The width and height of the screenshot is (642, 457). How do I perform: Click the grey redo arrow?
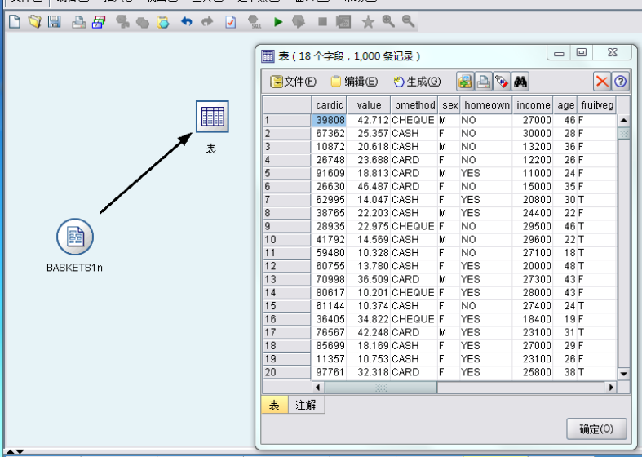[207, 21]
